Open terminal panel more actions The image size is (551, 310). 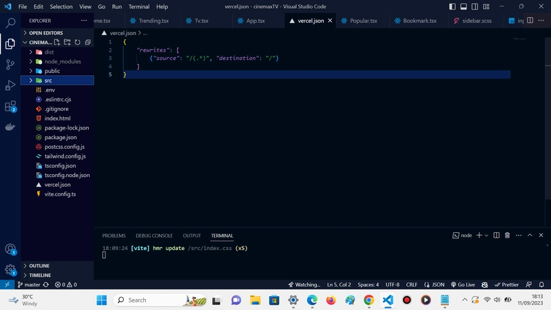[x=519, y=235]
